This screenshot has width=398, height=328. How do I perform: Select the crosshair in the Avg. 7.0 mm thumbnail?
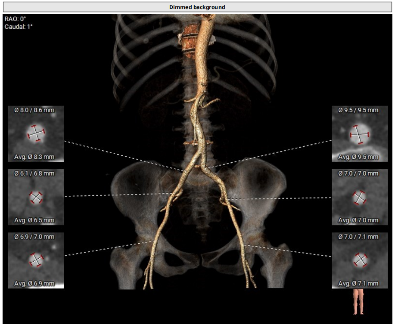(x=360, y=197)
